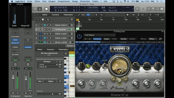Open the Afficher Éditeur dropdown
Viewport: 174px width, 98px height.
point(153,39)
